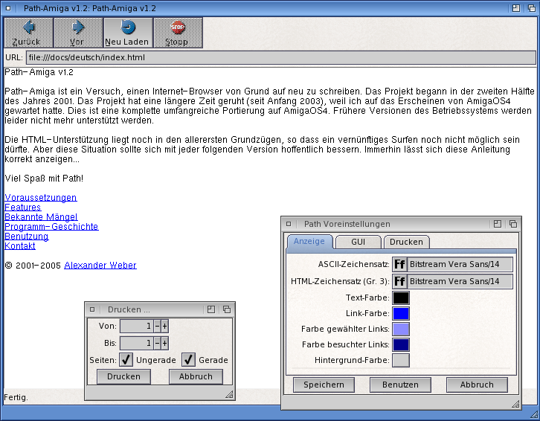Click the Von page number field
This screenshot has height=421, width=540.
[136, 326]
